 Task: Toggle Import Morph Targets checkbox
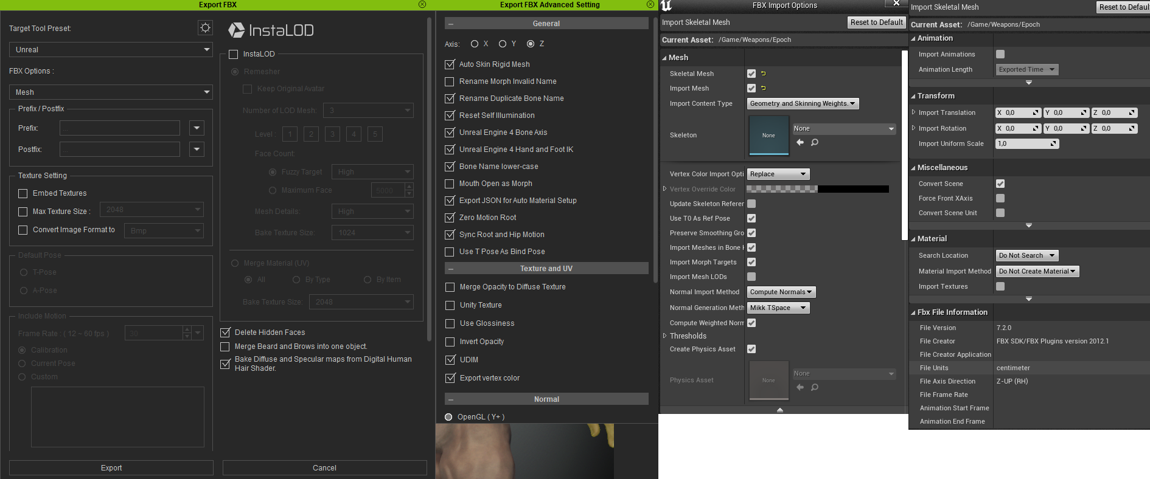pyautogui.click(x=751, y=262)
